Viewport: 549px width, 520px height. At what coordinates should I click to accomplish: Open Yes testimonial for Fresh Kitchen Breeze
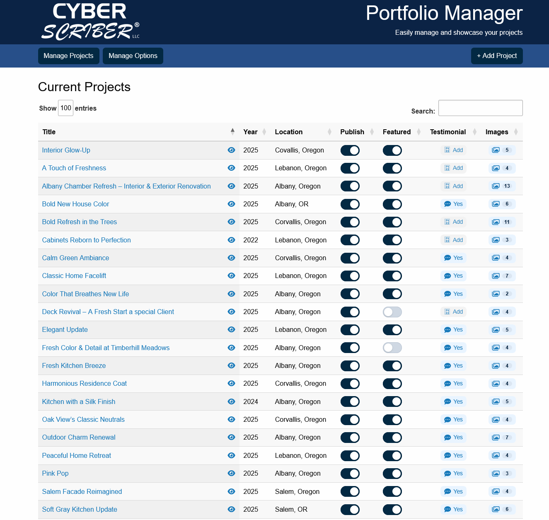click(453, 365)
